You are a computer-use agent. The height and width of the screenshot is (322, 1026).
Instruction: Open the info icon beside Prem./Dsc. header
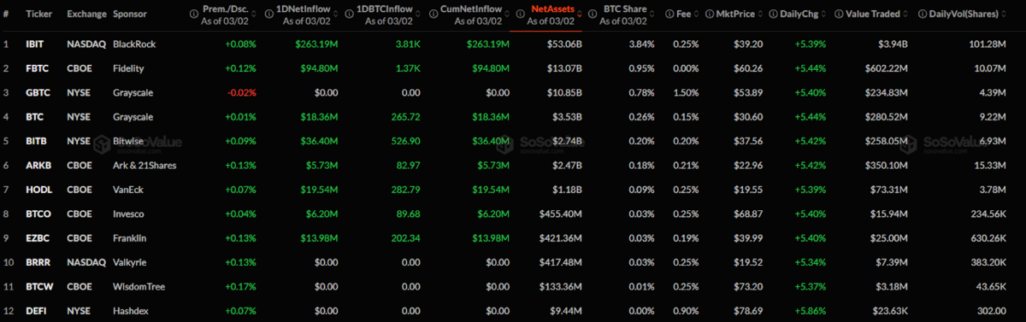click(x=194, y=14)
